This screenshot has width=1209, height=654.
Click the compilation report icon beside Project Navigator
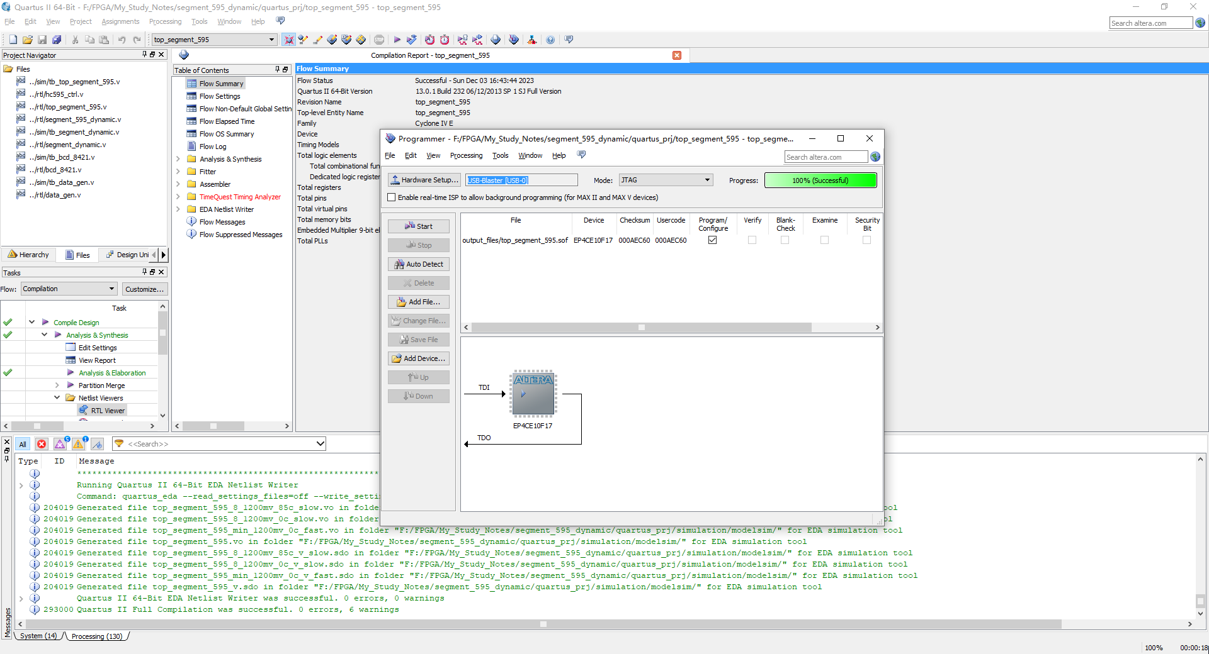(x=184, y=55)
